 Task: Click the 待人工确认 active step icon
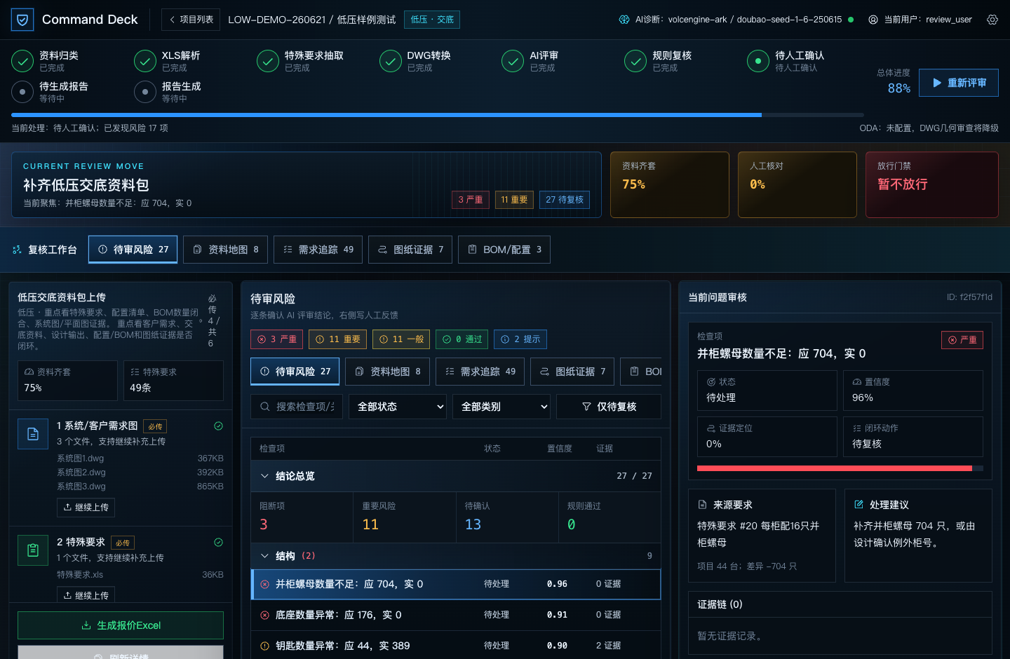coord(758,61)
